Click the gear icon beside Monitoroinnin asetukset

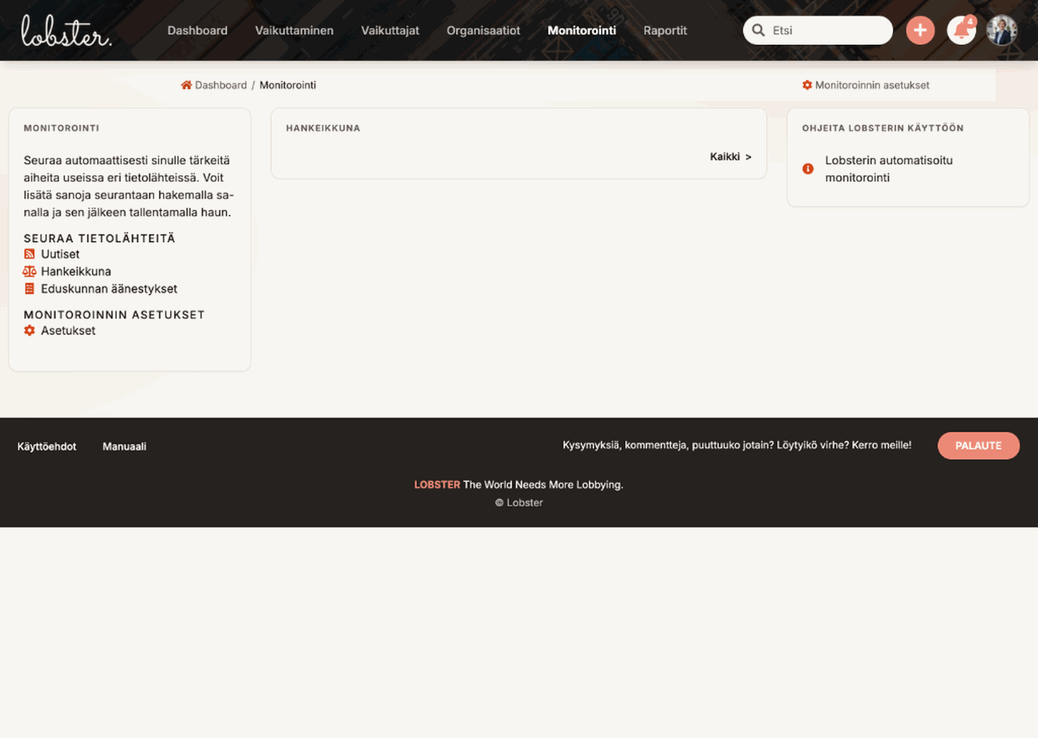click(x=807, y=85)
